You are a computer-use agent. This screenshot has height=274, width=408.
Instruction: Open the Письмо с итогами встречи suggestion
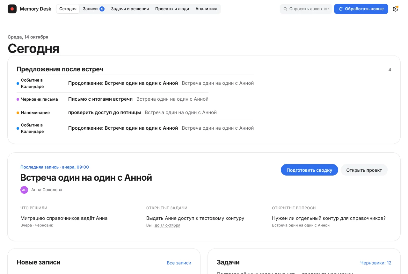[x=100, y=99]
